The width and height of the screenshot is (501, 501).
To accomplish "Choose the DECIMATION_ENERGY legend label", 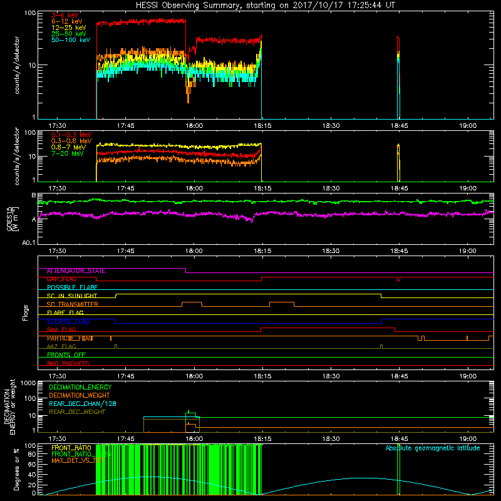I will (x=80, y=387).
